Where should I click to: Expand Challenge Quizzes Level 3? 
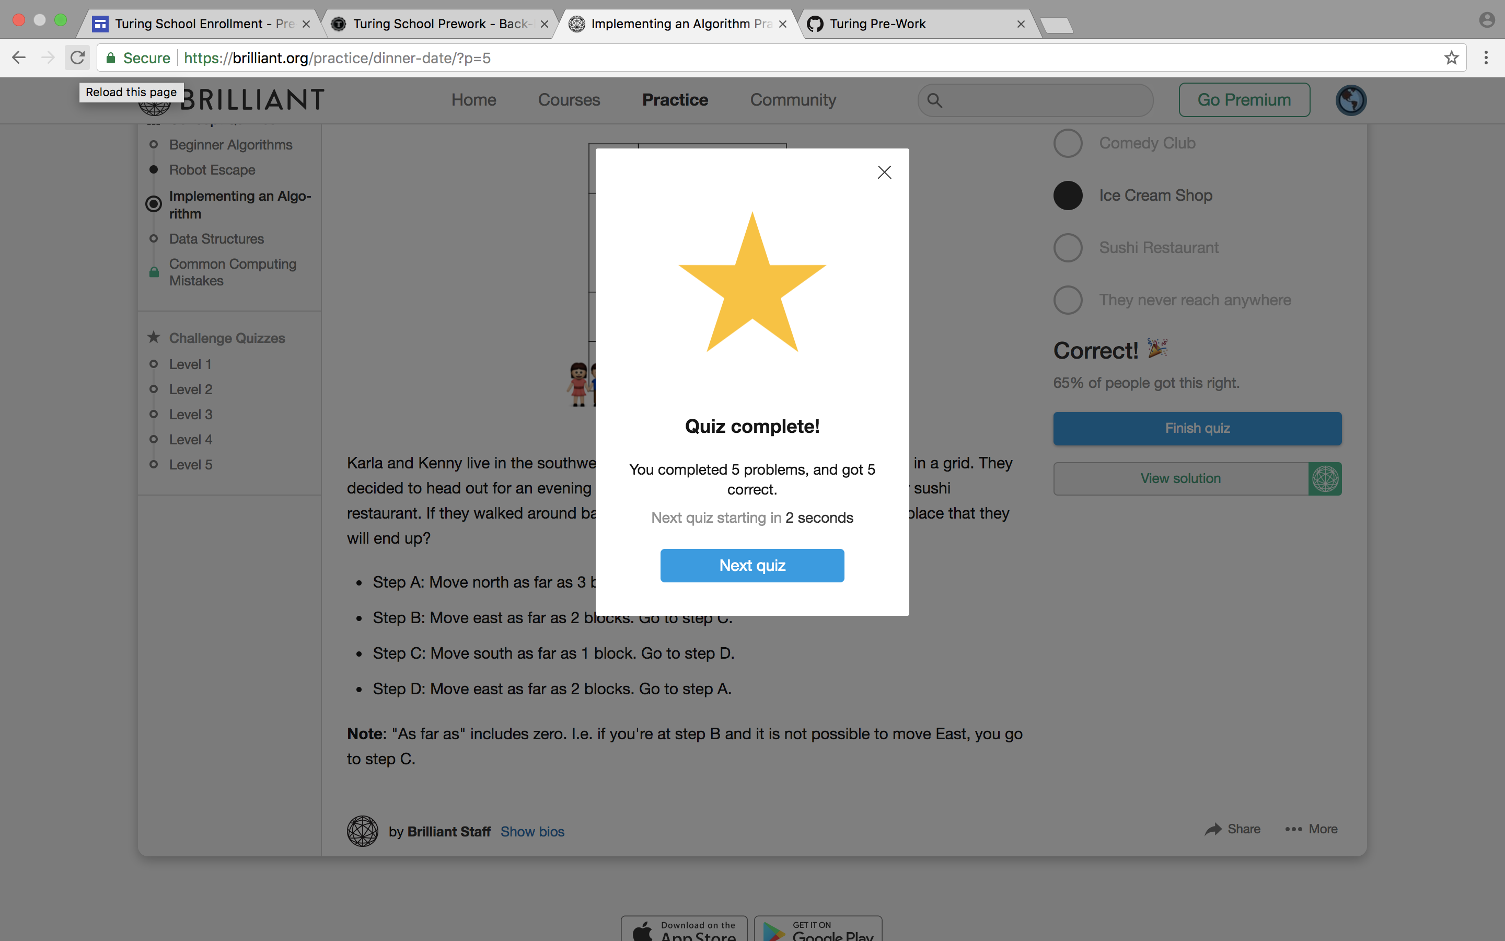190,415
